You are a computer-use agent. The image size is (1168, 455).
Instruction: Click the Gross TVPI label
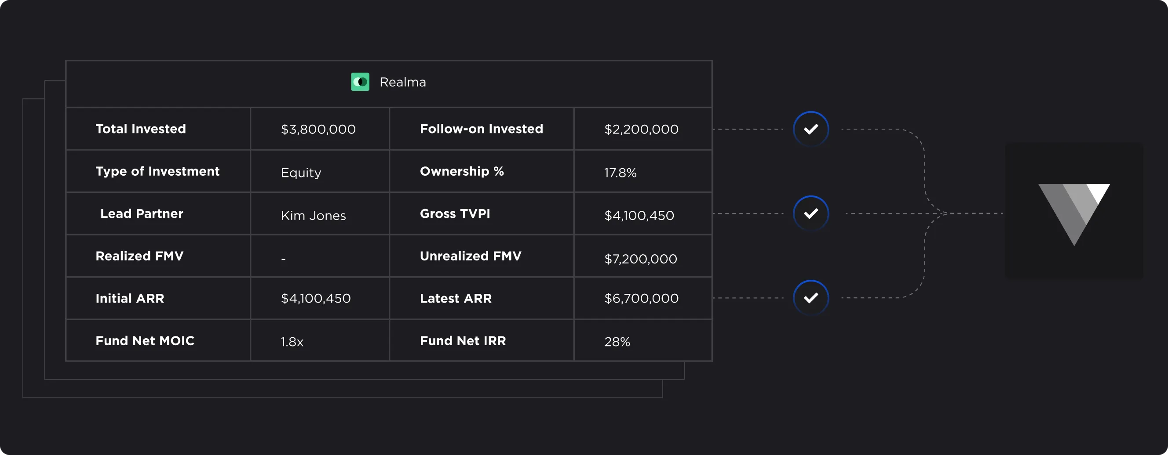(455, 214)
